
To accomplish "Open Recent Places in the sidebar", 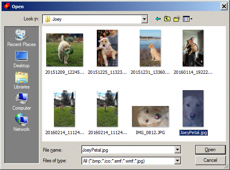I will [22, 38].
